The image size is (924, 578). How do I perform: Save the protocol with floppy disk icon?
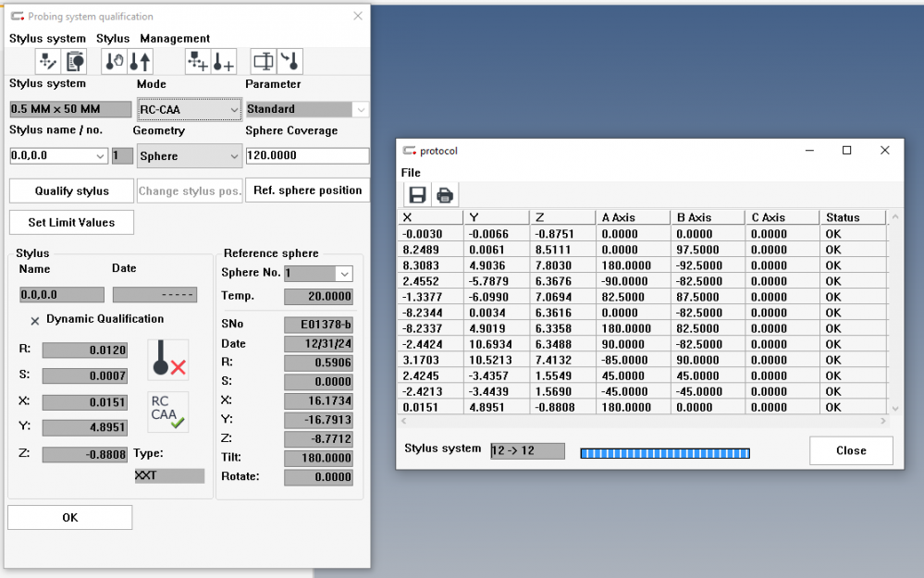[417, 195]
